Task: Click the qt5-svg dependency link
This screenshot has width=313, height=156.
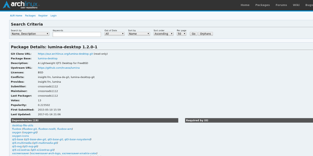Action: pyautogui.click(x=17, y=146)
